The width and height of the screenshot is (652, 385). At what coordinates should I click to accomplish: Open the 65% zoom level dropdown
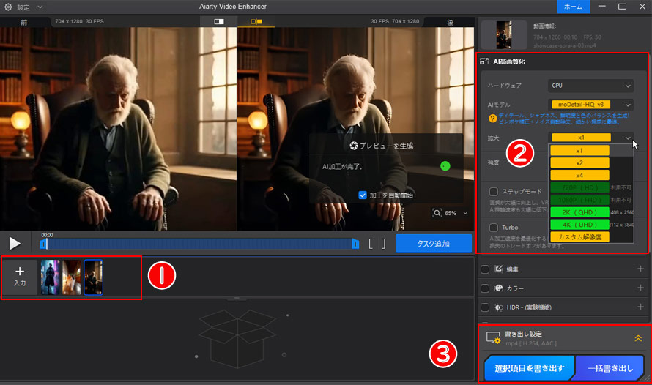click(x=451, y=213)
